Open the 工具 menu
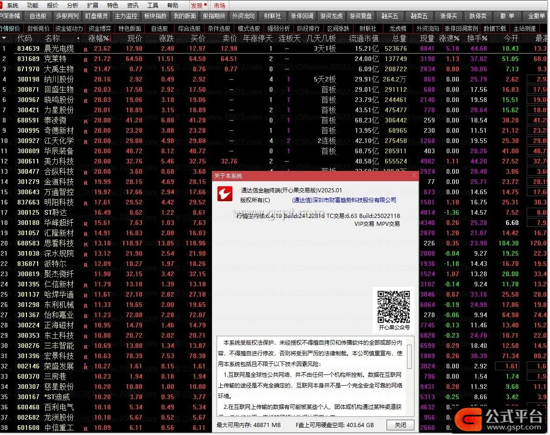 pyautogui.click(x=153, y=5)
